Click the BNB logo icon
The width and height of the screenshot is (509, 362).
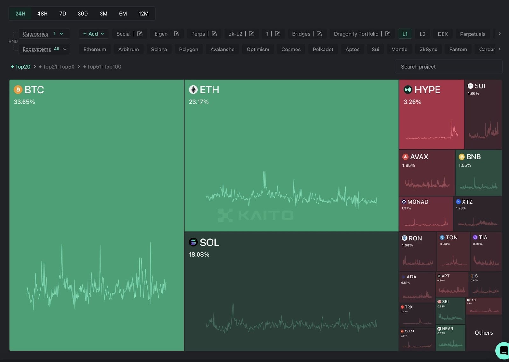click(462, 157)
